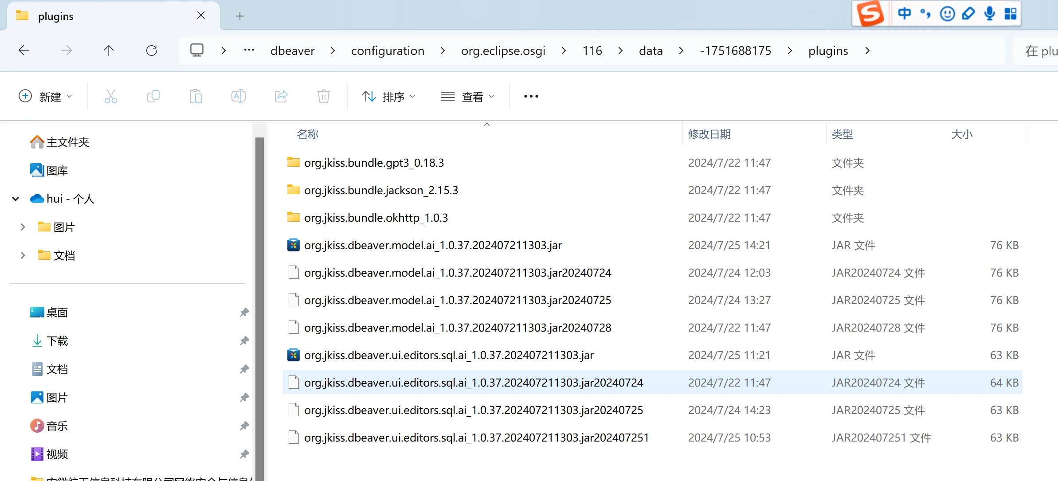The width and height of the screenshot is (1058, 481).
Task: Toggle sort order on 名称 column header
Action: (x=307, y=134)
